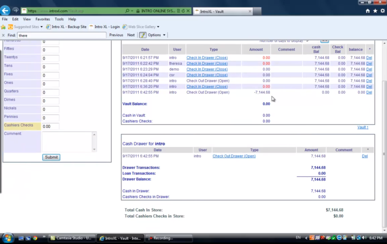The width and height of the screenshot is (387, 244).
Task: Click the Back navigation arrow
Action: coord(5,10)
